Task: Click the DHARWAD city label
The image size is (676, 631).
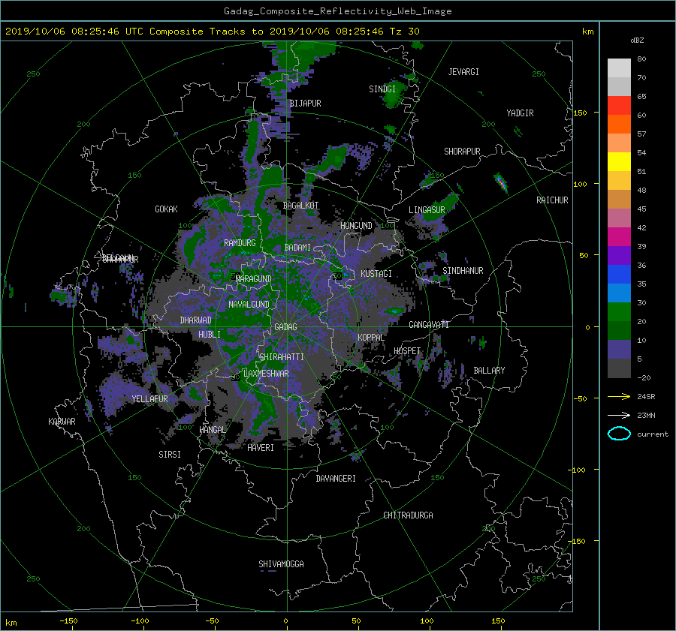Action: point(195,320)
